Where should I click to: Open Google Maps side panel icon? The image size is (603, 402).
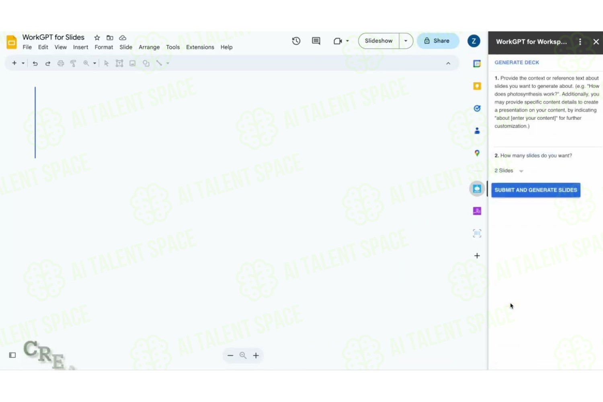click(x=477, y=153)
